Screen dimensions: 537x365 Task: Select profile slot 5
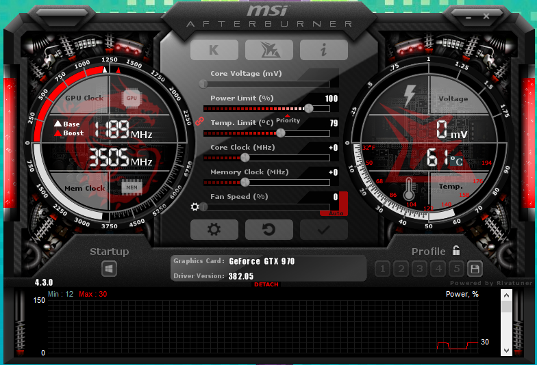(x=456, y=269)
